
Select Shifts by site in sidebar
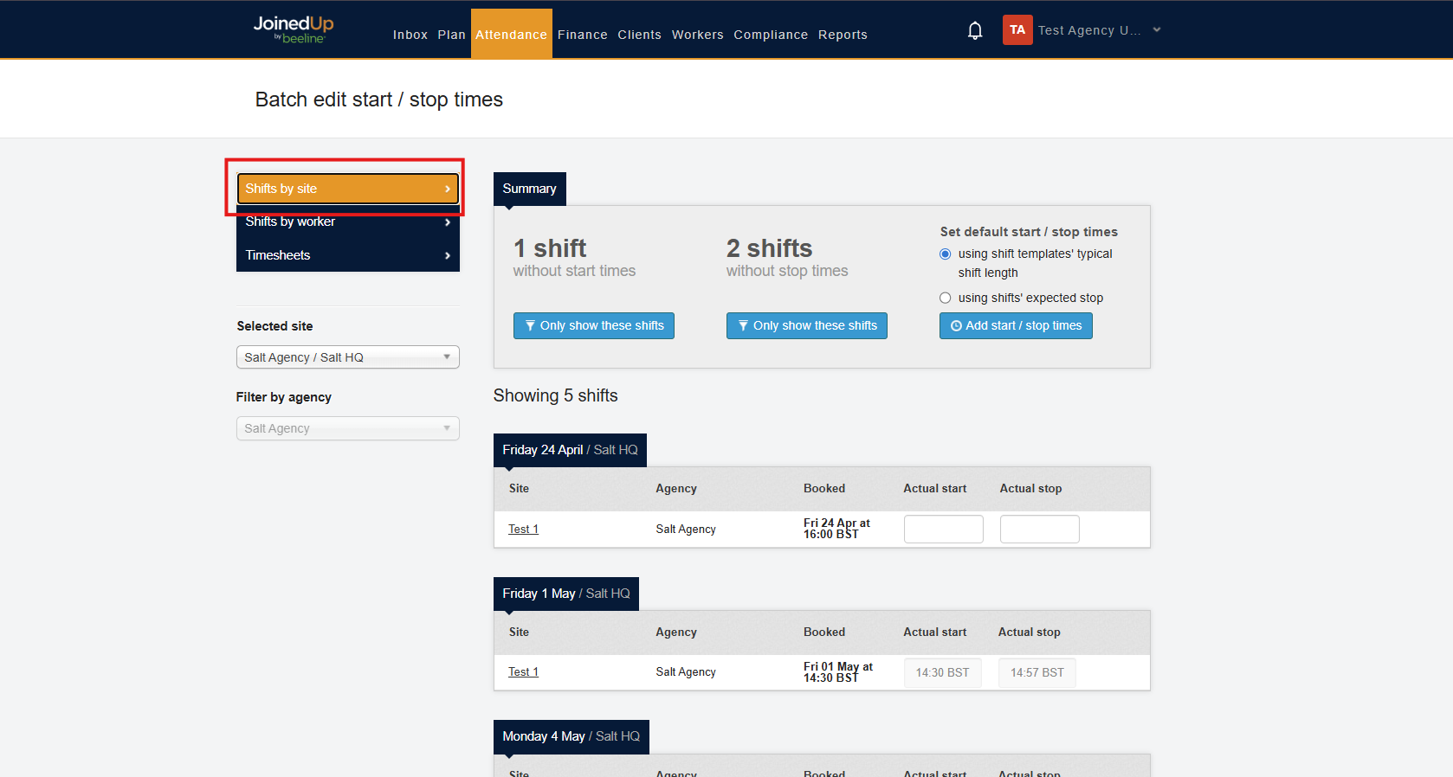pyautogui.click(x=348, y=189)
